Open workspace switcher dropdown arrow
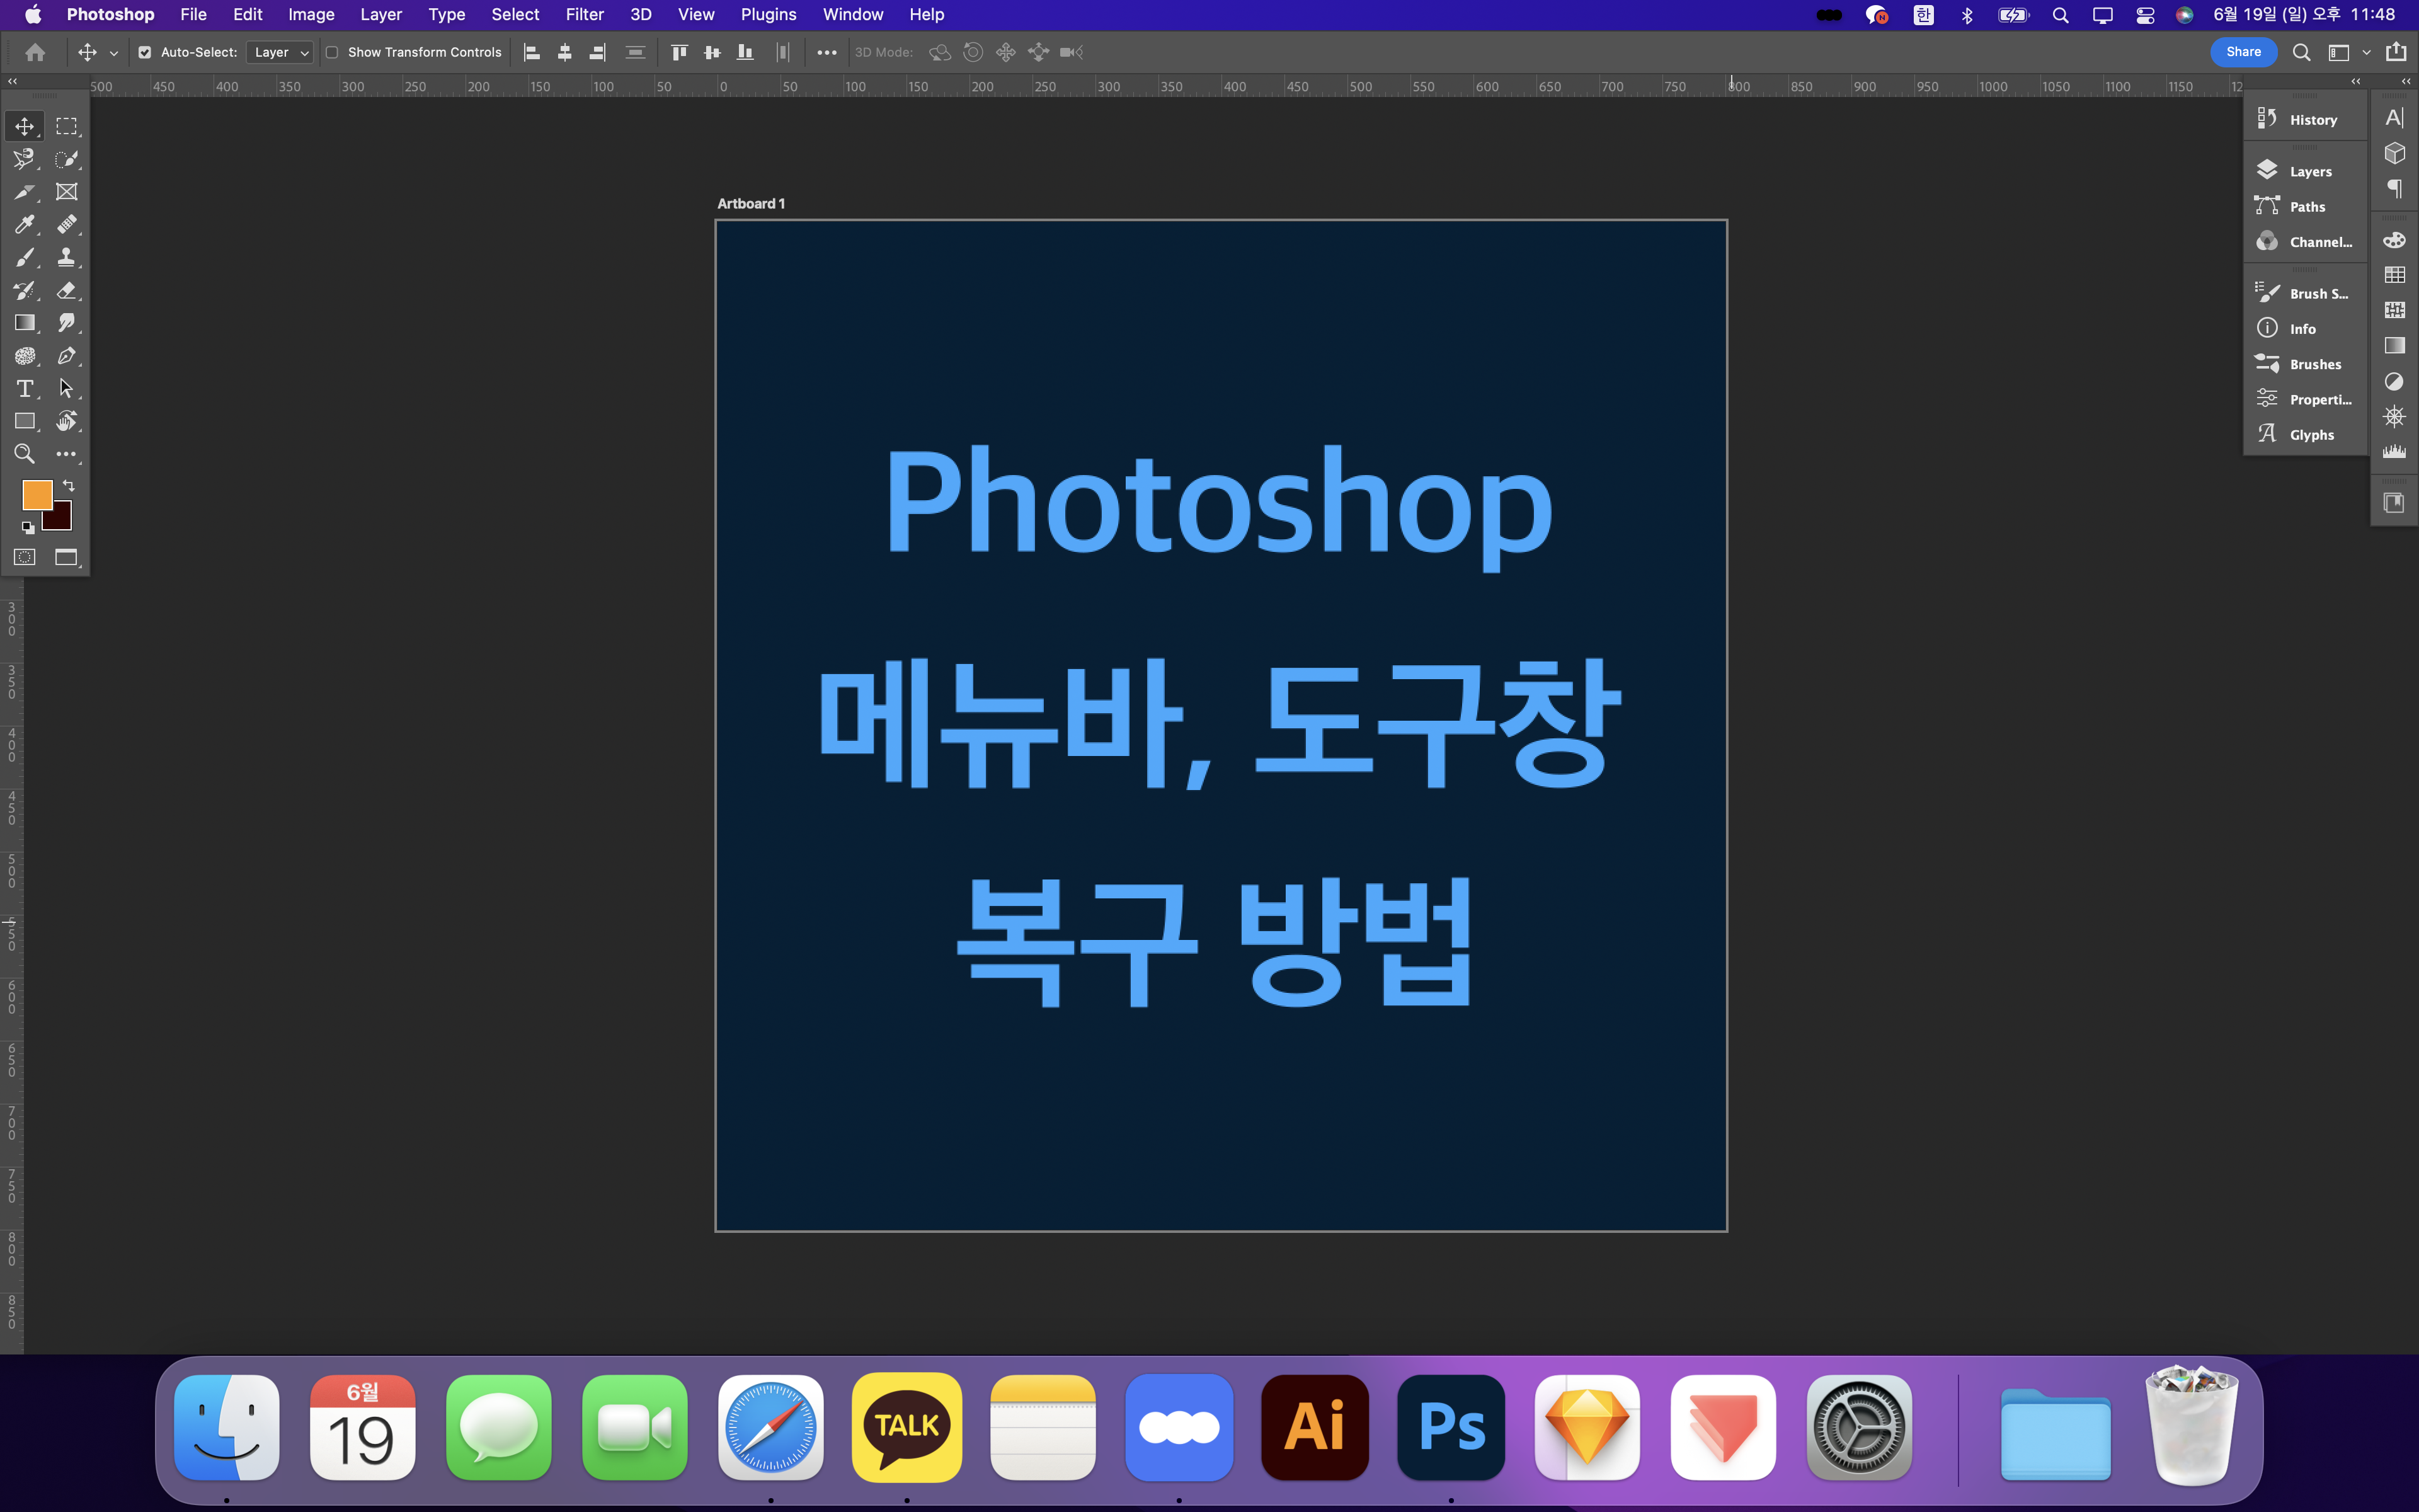2419x1512 pixels. point(2366,52)
